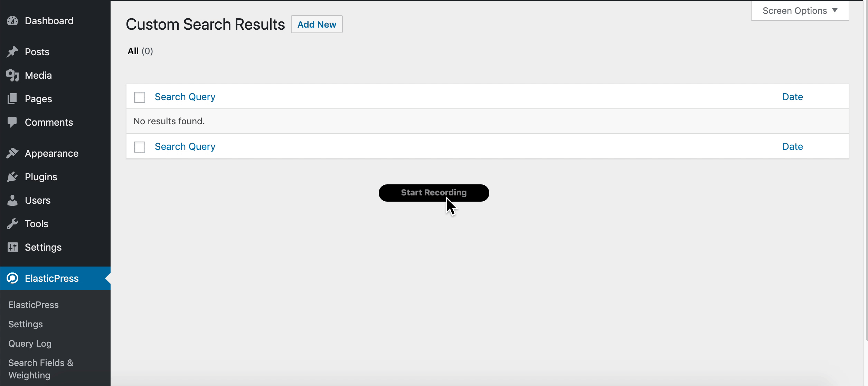Toggle the bottom Search Query checkbox
Viewport: 868px width, 386px height.
point(140,146)
